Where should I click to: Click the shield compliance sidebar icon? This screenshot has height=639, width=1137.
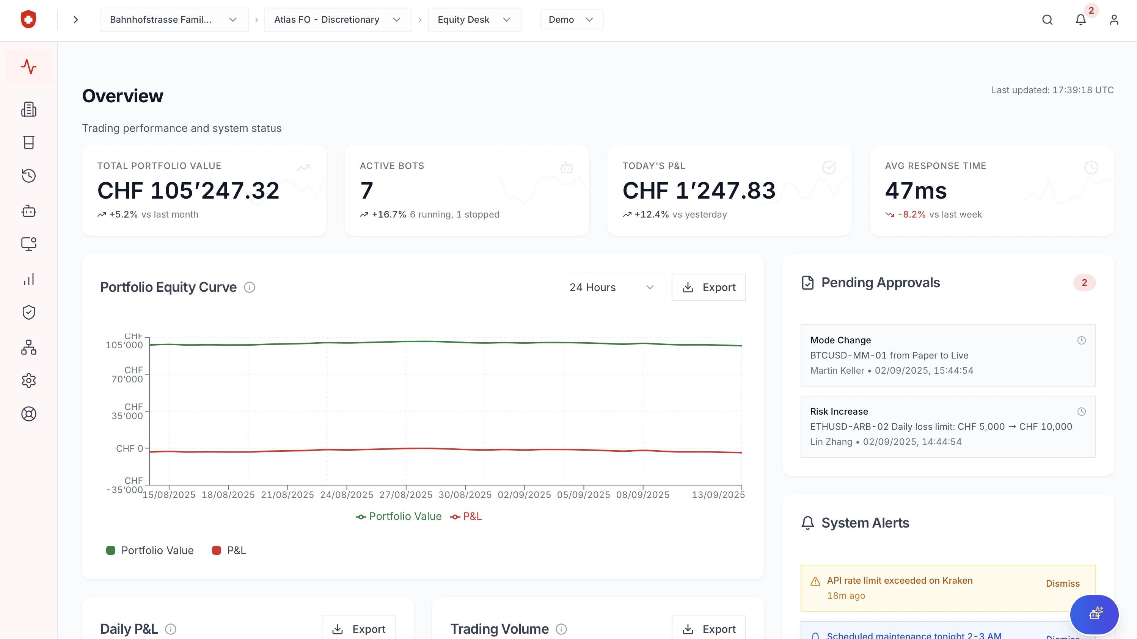29,312
